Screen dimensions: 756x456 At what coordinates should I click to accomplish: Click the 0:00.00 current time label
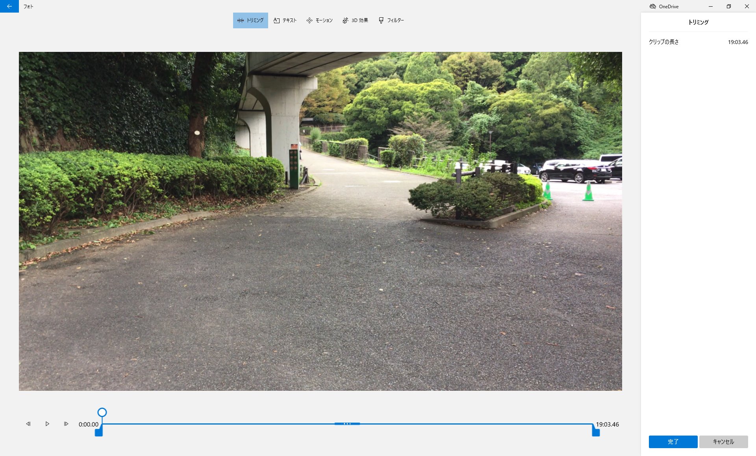(89, 424)
